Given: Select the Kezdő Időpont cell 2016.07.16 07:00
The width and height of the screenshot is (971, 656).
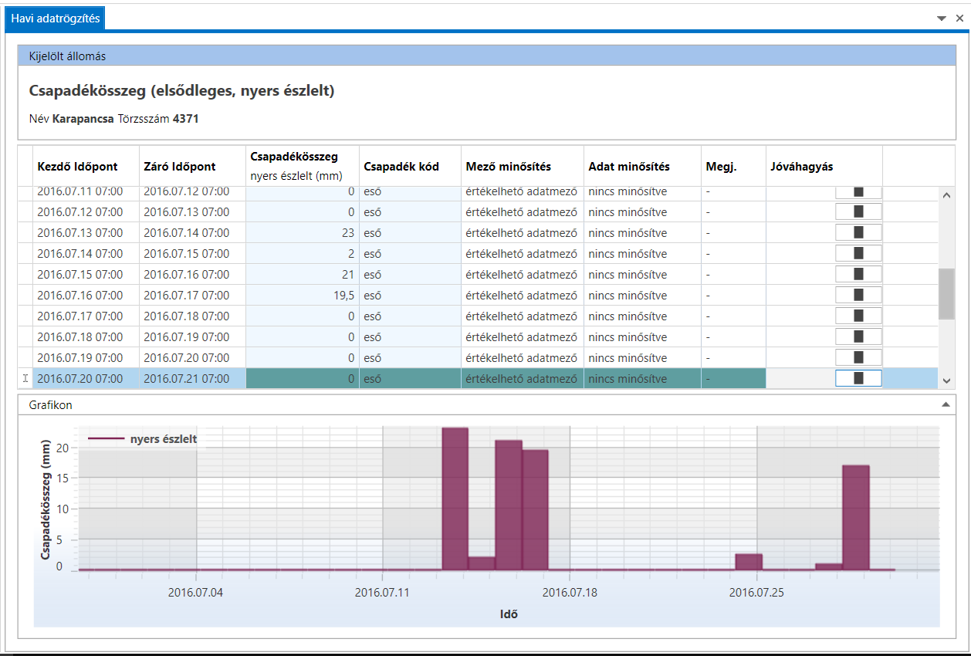Looking at the screenshot, I should [x=86, y=295].
